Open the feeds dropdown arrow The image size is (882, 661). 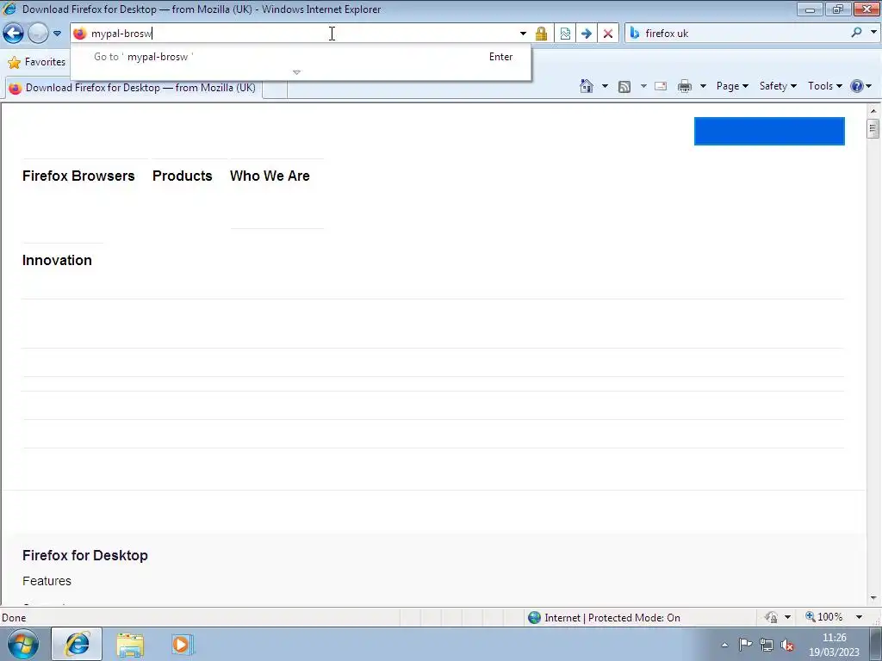coord(643,86)
